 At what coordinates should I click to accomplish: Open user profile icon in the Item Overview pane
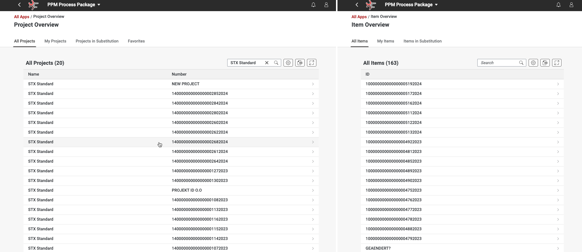(x=571, y=5)
